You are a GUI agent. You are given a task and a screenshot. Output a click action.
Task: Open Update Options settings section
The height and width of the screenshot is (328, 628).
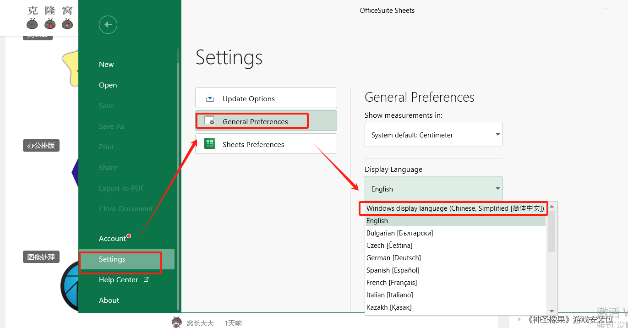pyautogui.click(x=266, y=98)
